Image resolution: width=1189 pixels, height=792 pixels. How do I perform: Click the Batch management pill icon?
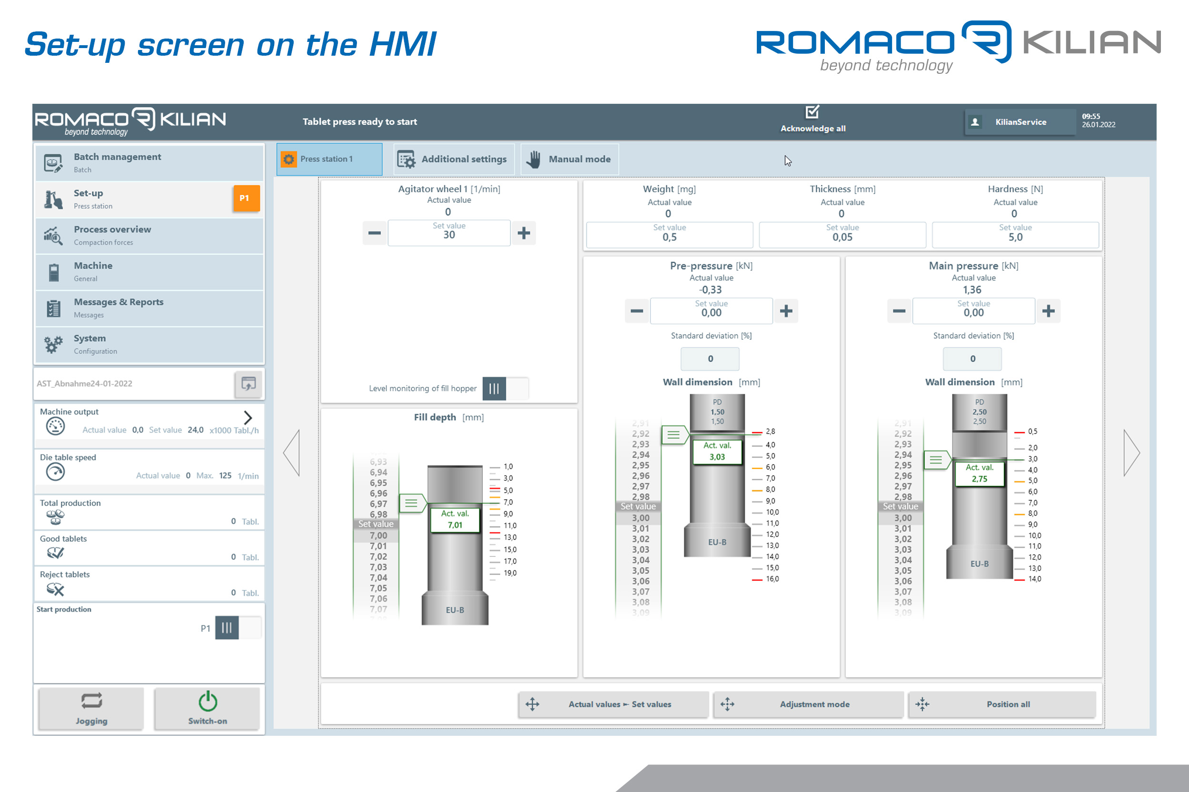point(53,163)
